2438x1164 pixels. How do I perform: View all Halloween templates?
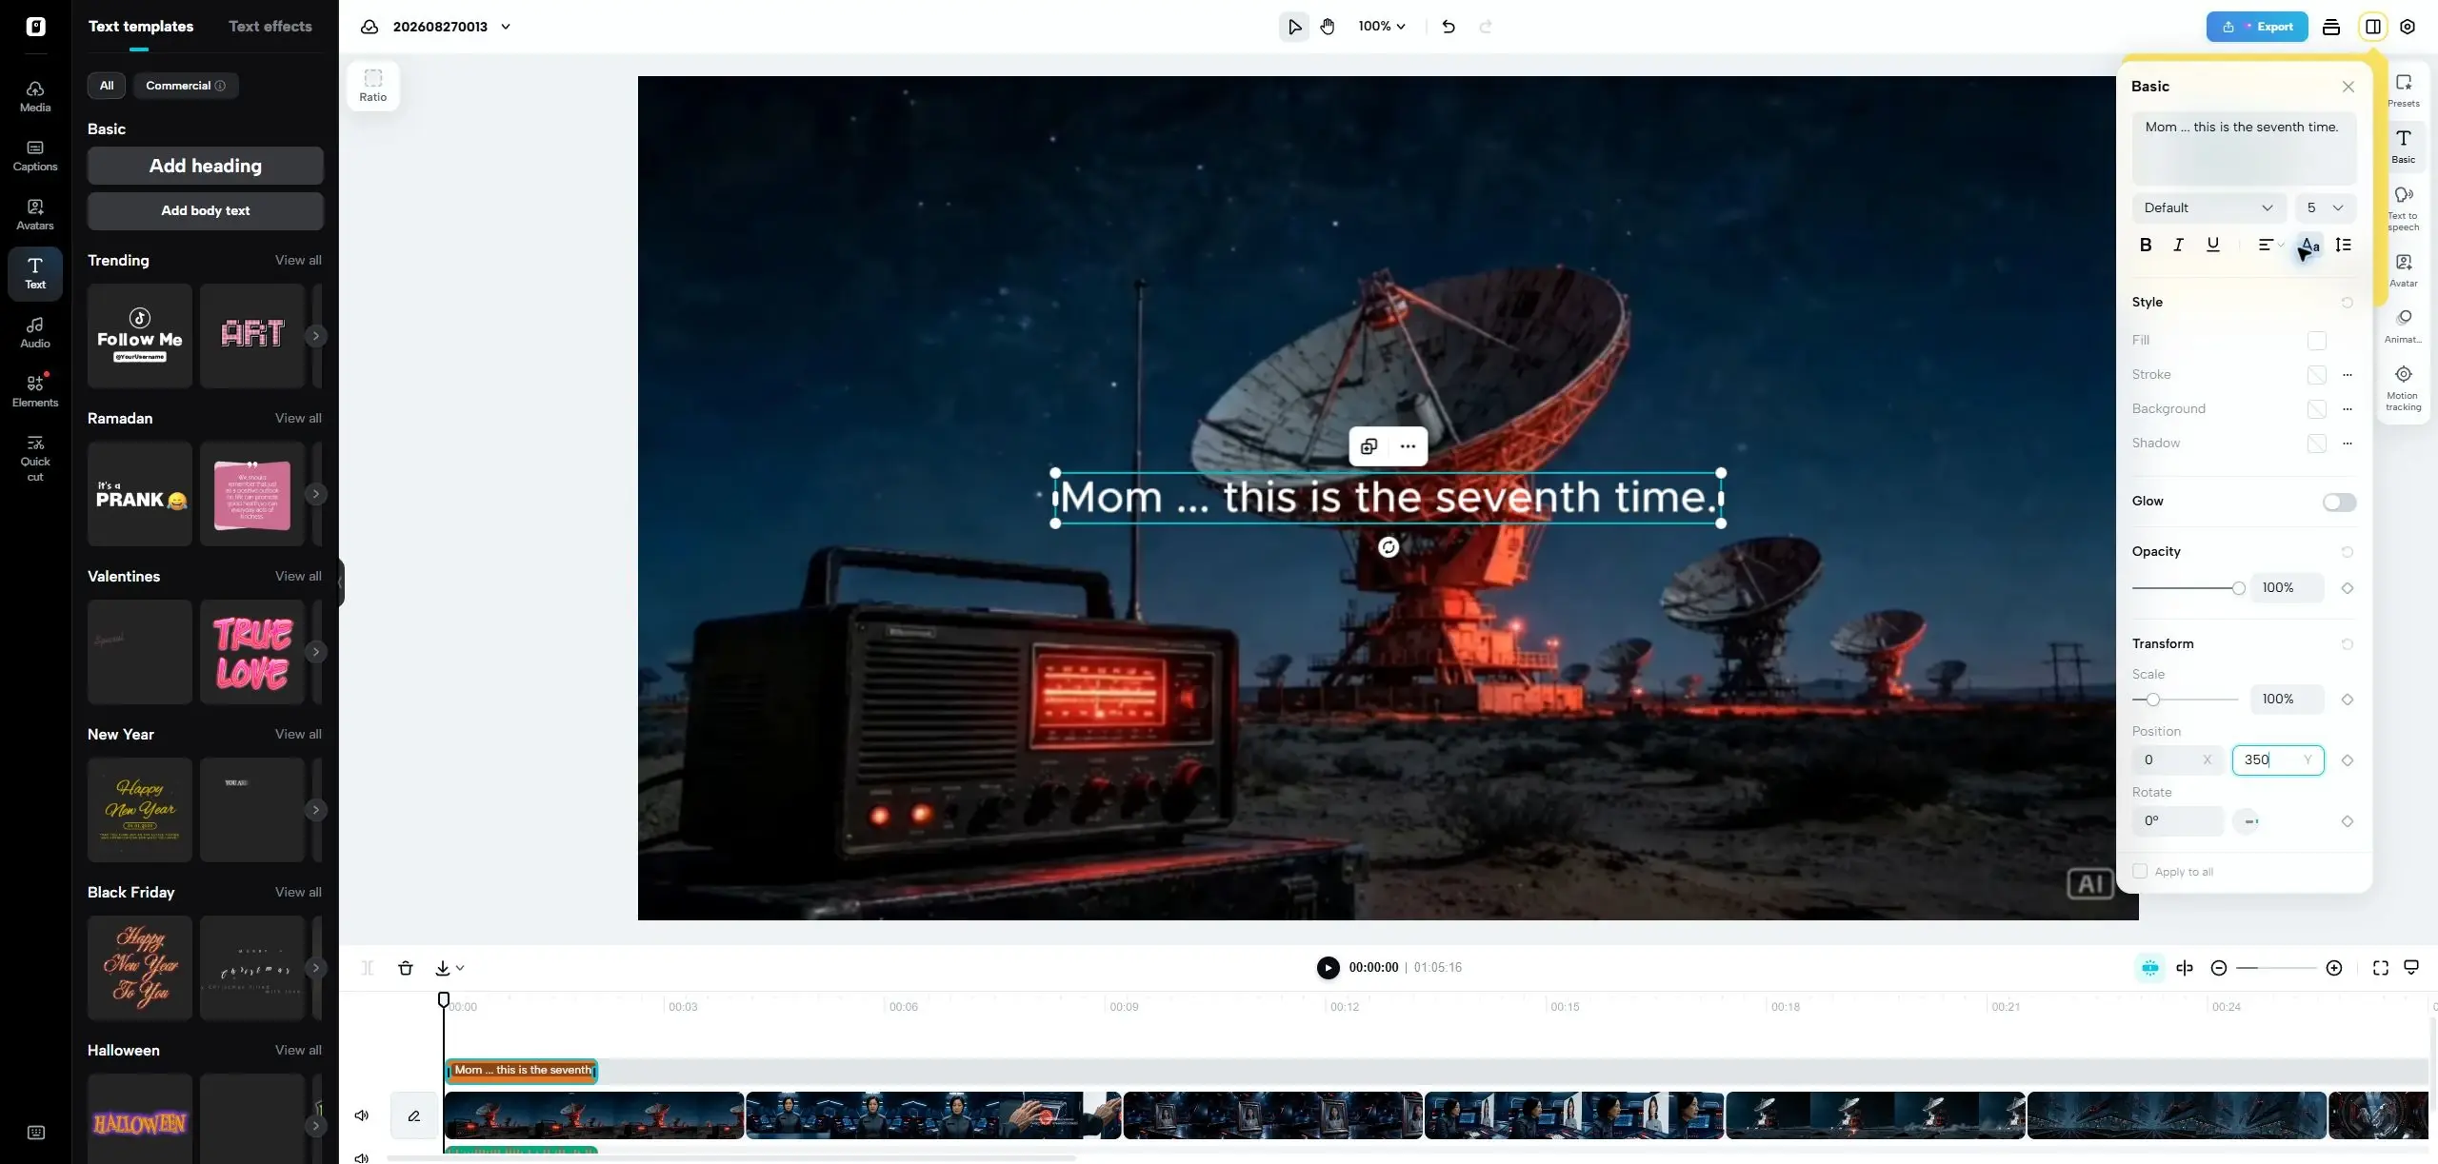click(x=298, y=1050)
